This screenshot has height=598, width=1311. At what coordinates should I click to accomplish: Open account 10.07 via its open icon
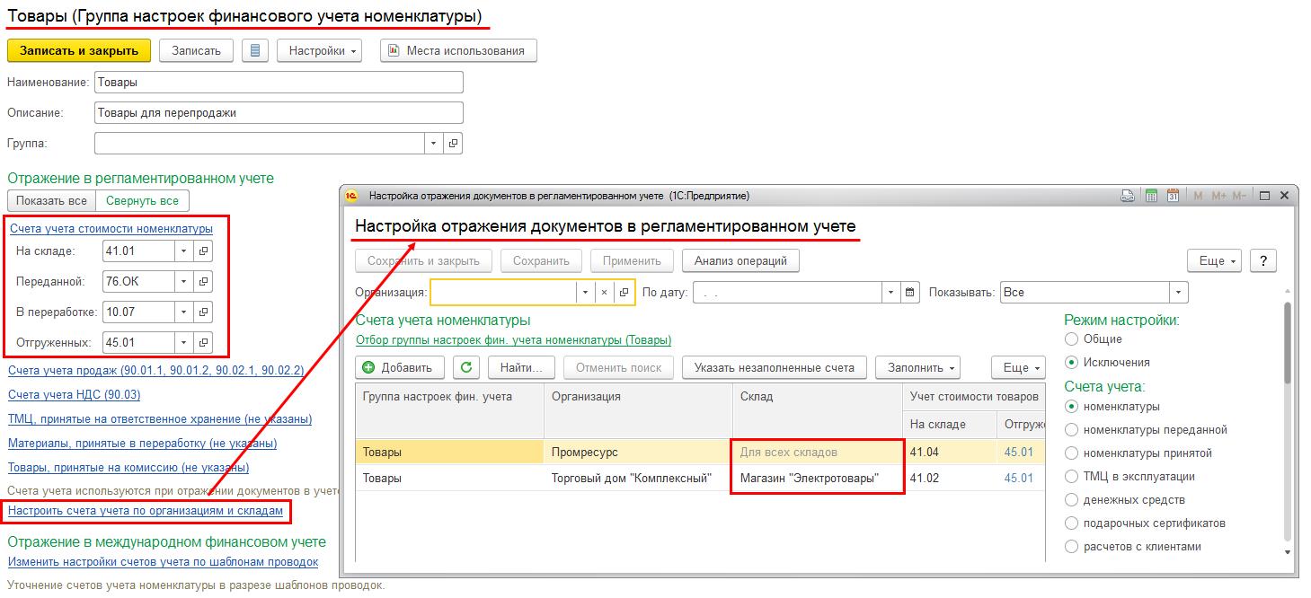[203, 312]
